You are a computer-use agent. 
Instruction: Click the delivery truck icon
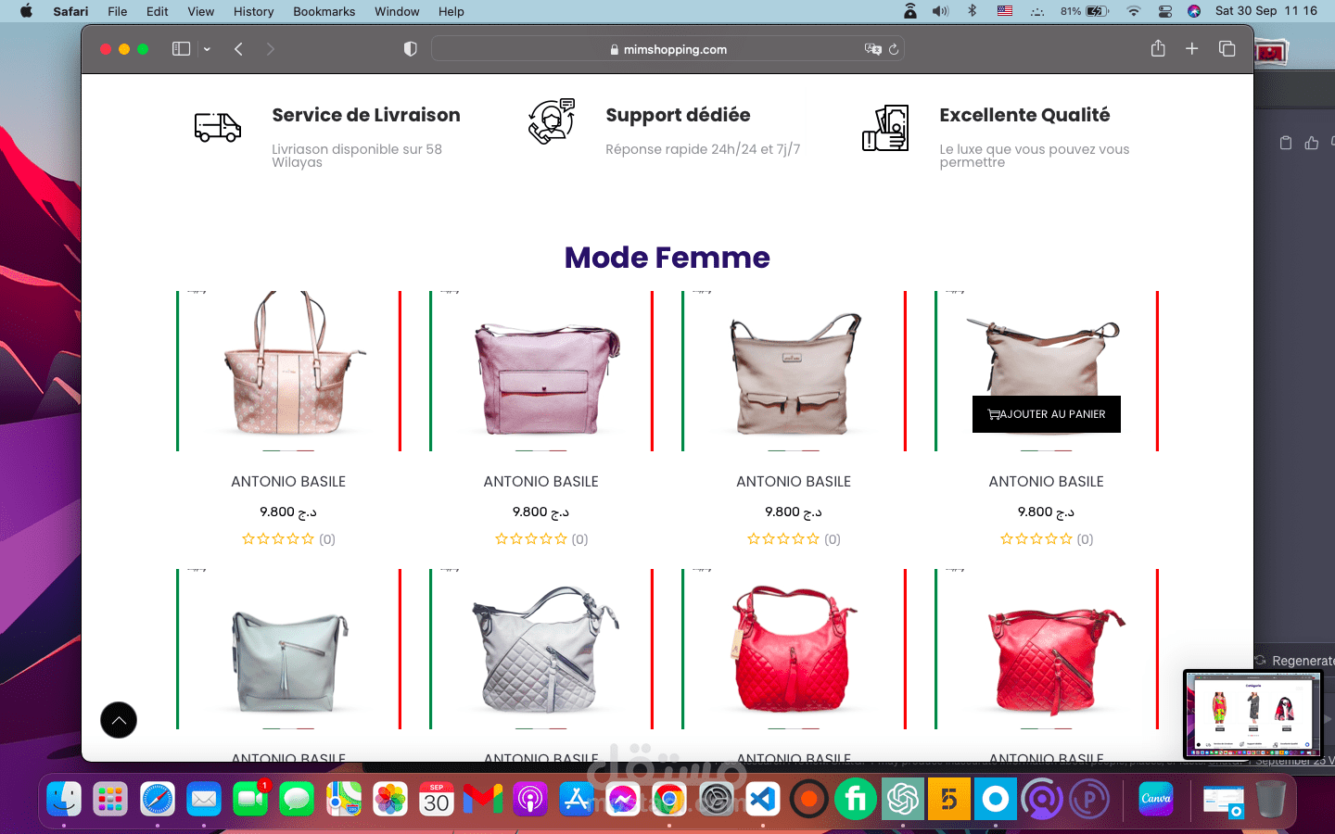[x=218, y=127]
